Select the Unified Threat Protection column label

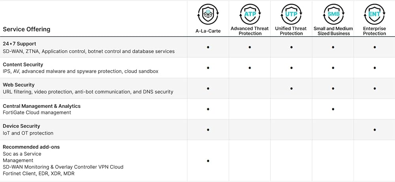pos(291,31)
